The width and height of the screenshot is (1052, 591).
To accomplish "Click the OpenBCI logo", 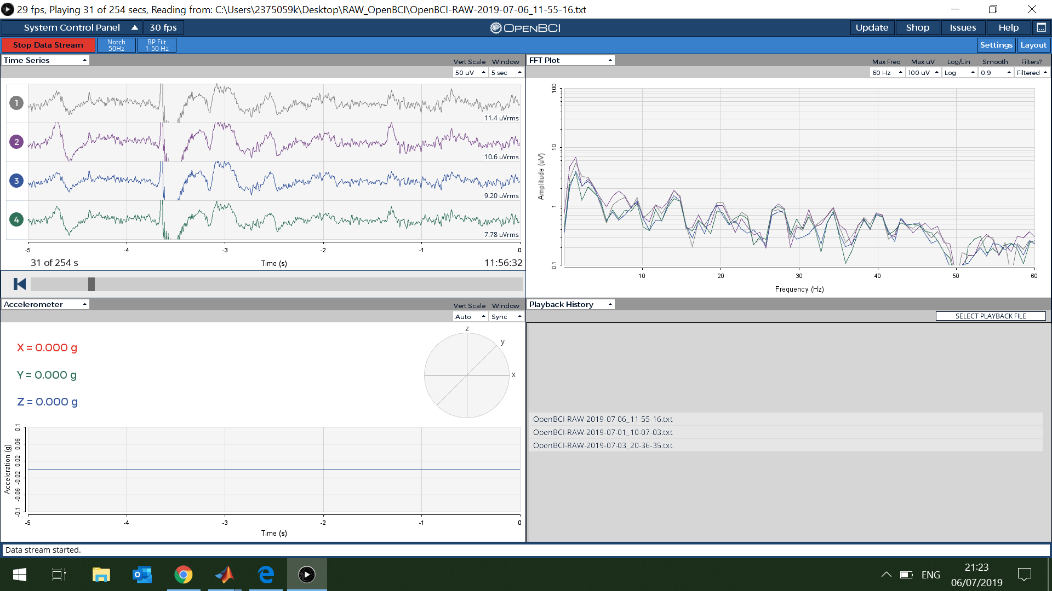I will (525, 28).
